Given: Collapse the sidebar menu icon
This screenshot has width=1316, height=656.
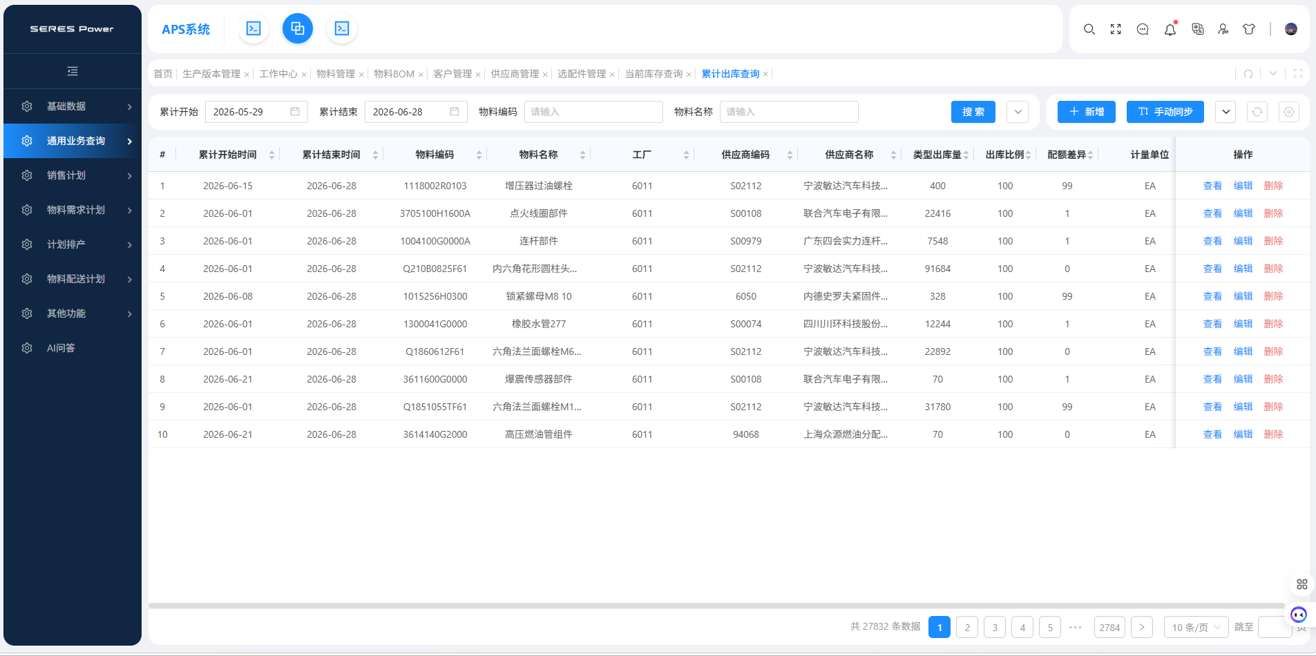Looking at the screenshot, I should (73, 71).
